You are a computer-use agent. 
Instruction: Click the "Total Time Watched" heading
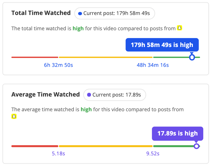coord(41,13)
